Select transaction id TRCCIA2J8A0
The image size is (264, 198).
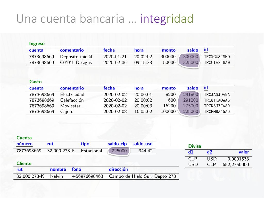click(217, 62)
